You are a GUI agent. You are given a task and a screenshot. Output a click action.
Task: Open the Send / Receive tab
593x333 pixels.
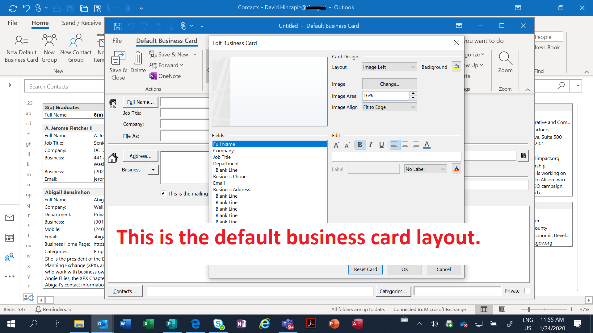(x=82, y=23)
